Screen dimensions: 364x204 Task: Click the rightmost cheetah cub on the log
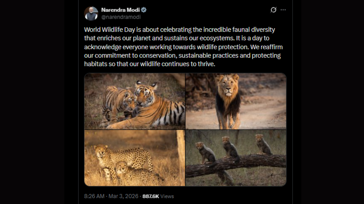pyautogui.click(x=262, y=144)
